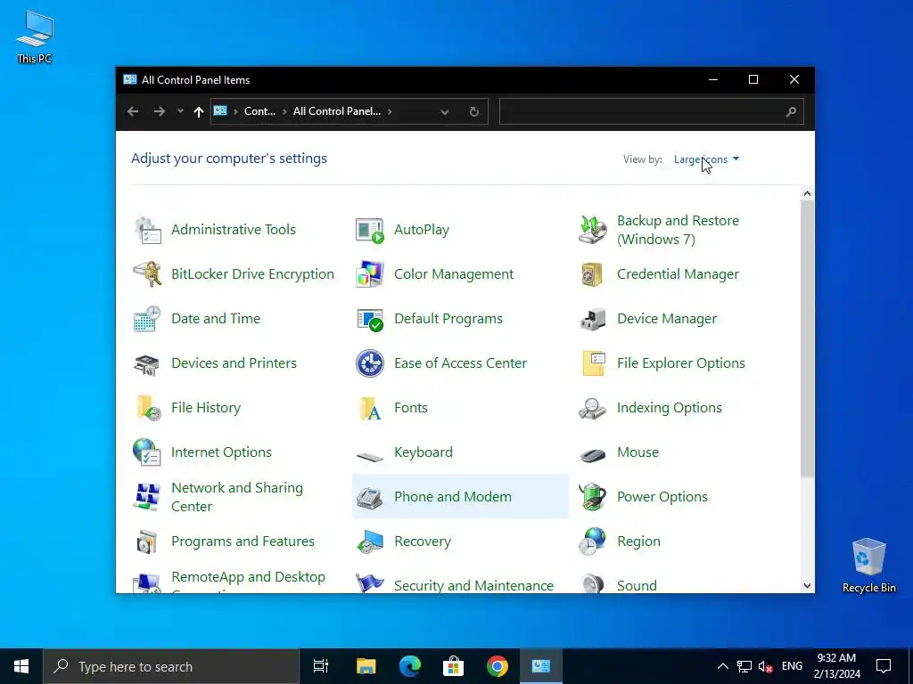The image size is (913, 684).
Task: Go back with the Back arrow
Action: pos(133,111)
